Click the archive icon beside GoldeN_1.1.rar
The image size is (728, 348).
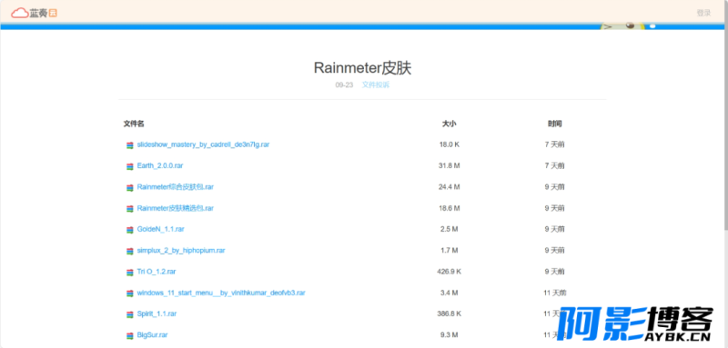click(130, 230)
